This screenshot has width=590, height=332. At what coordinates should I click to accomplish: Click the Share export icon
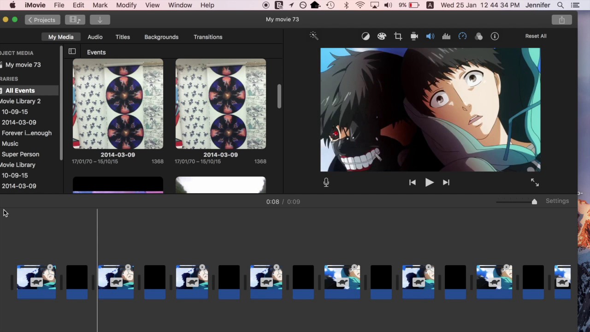(561, 20)
